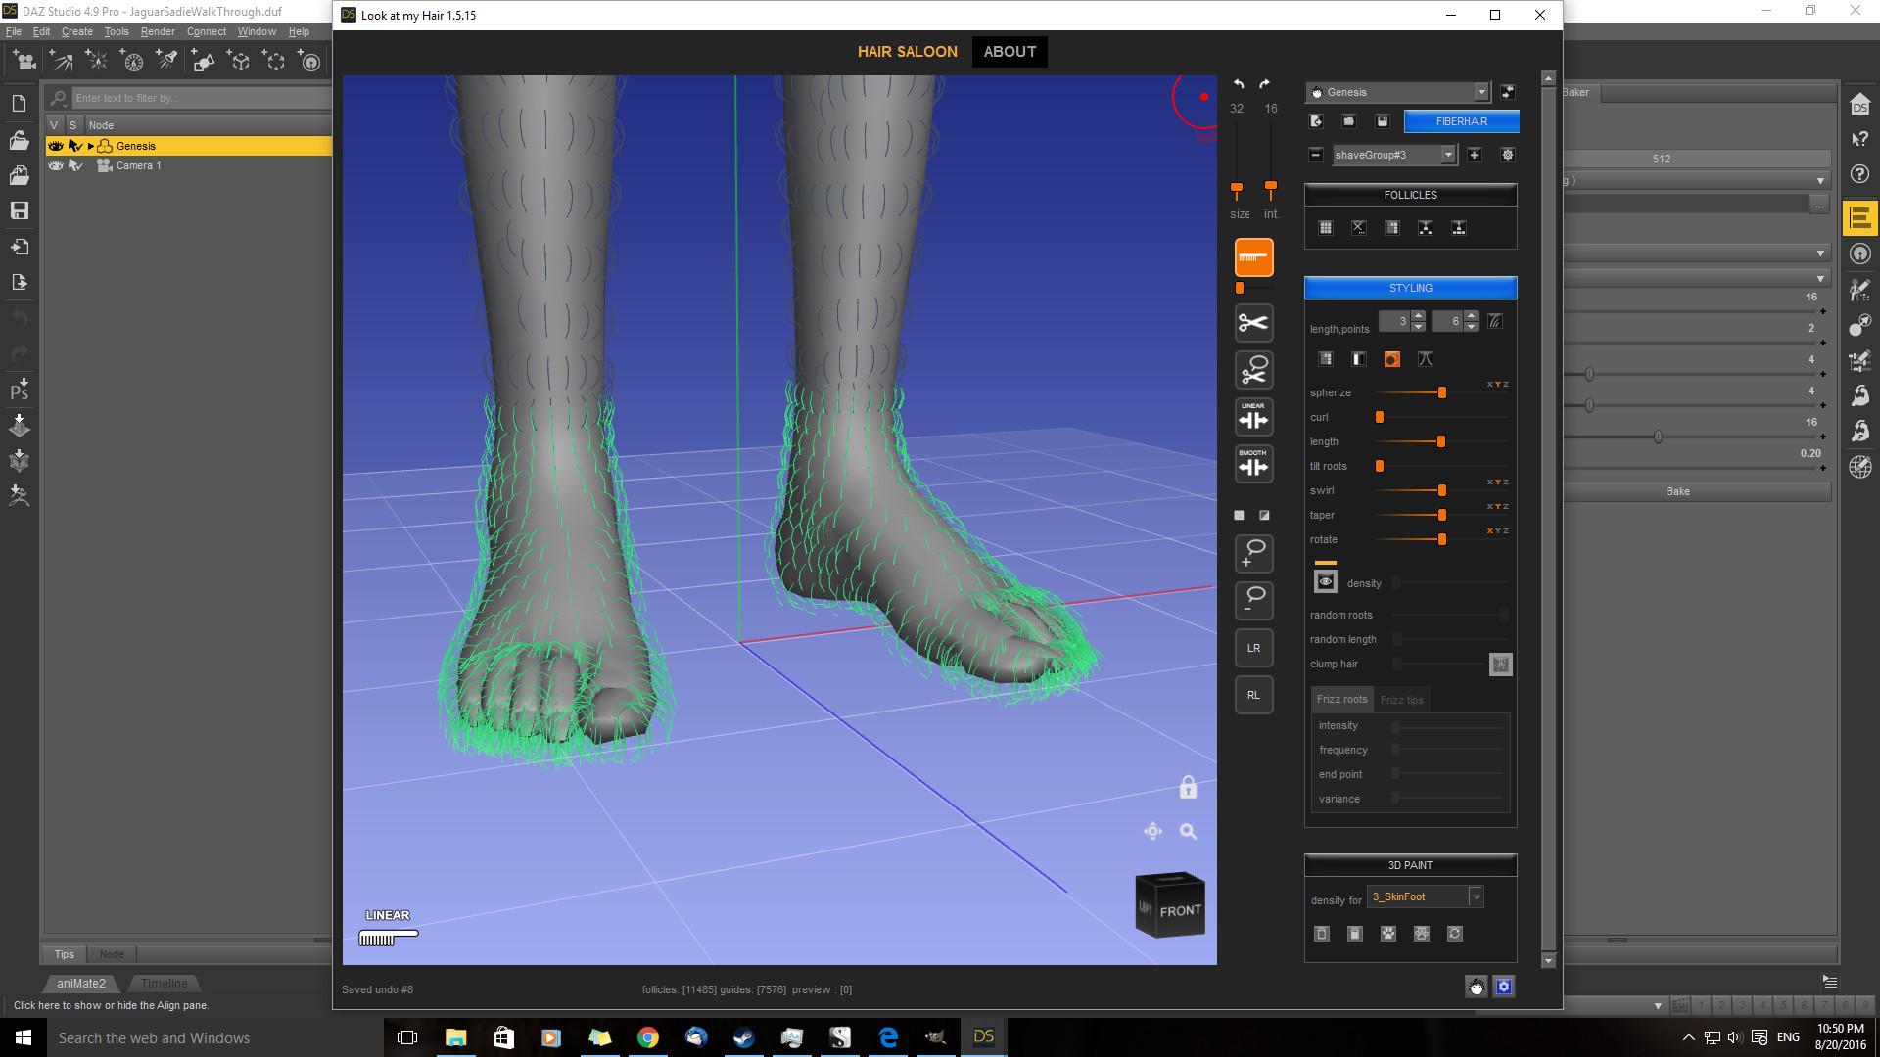Click the lasso add selection tool
The image size is (1880, 1057).
pos(1253,553)
